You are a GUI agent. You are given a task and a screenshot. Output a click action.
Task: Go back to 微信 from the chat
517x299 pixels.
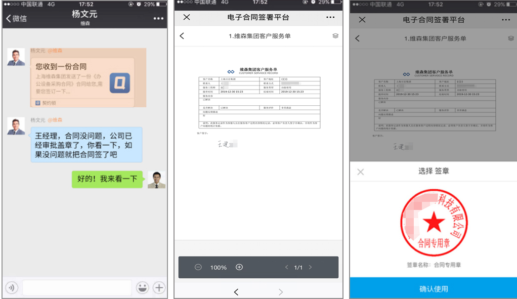[17, 18]
